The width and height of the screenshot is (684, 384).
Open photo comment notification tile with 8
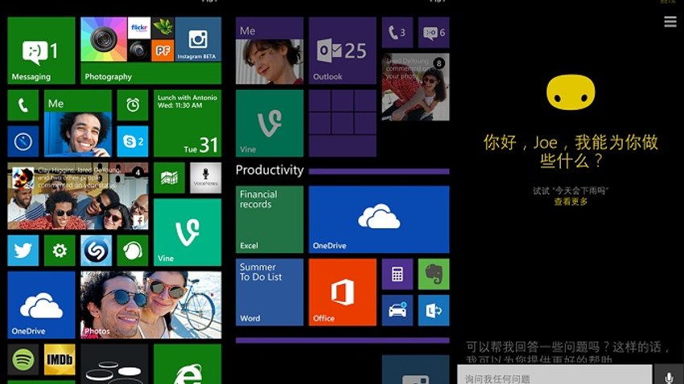tap(415, 87)
